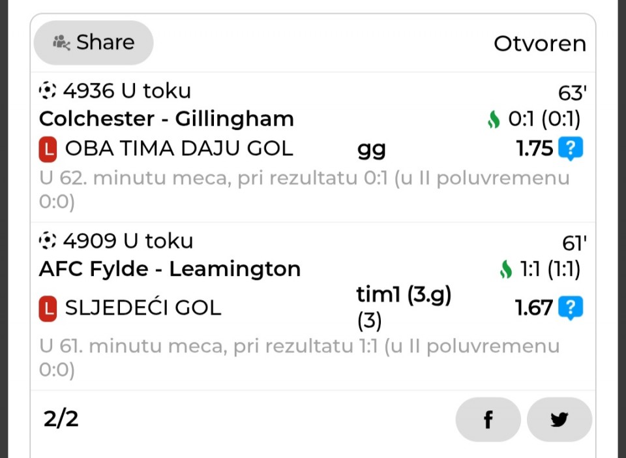Click soccer ball icon next to 4909
626x458 pixels.
point(48,241)
